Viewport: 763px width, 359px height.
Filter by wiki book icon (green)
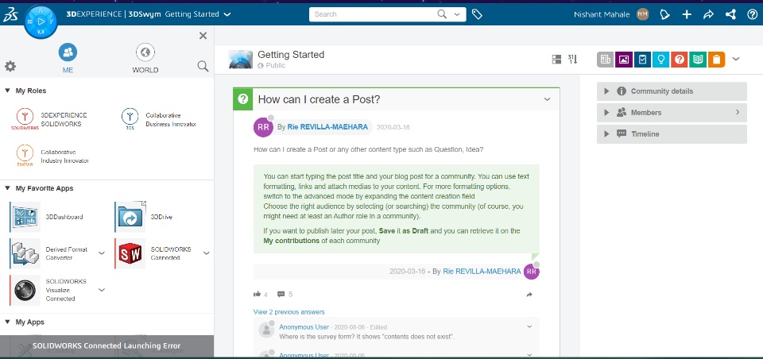point(698,60)
